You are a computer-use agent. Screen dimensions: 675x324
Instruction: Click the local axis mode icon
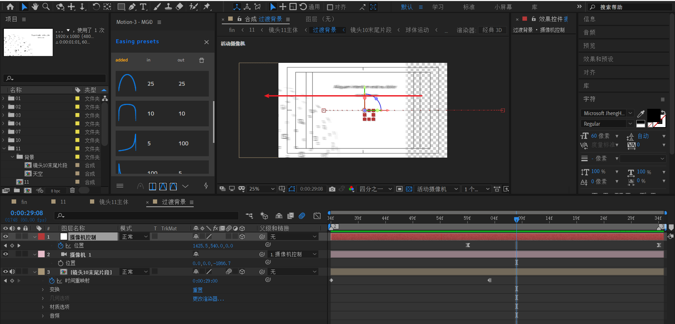[237, 7]
